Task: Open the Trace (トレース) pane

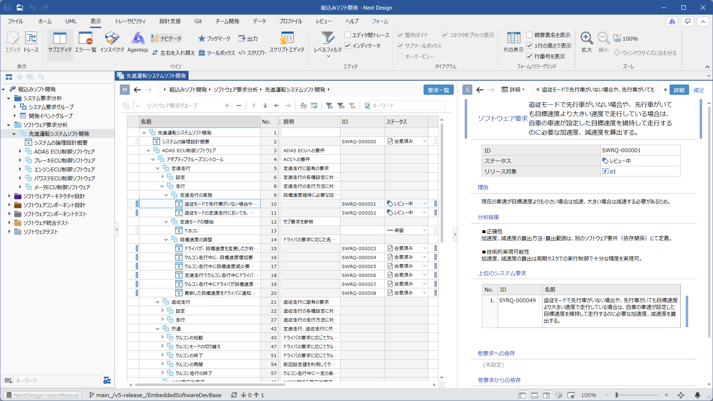Action: click(31, 42)
